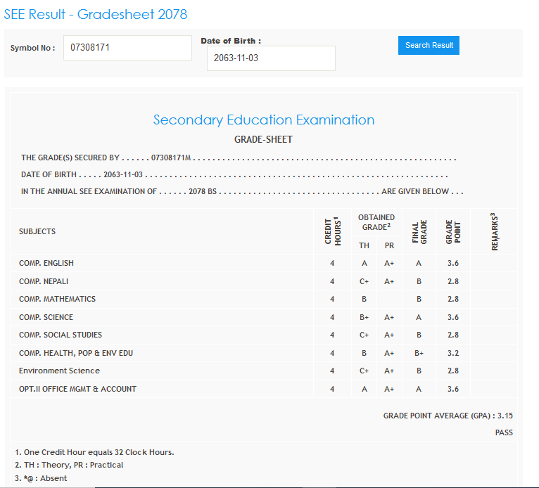
Task: Click the Grade Point Average 3.15 text
Action: (448, 416)
